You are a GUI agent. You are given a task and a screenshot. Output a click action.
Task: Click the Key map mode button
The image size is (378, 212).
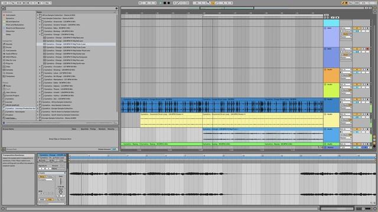click(350, 3)
